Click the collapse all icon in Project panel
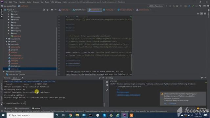Image resolution: width=210 pixels, height=118 pixels. click(47, 10)
